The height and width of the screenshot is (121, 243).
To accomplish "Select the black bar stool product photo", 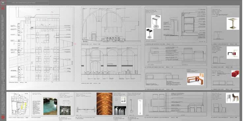I will coord(150,33).
